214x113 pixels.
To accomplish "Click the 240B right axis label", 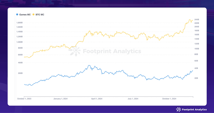I will 197,19.
